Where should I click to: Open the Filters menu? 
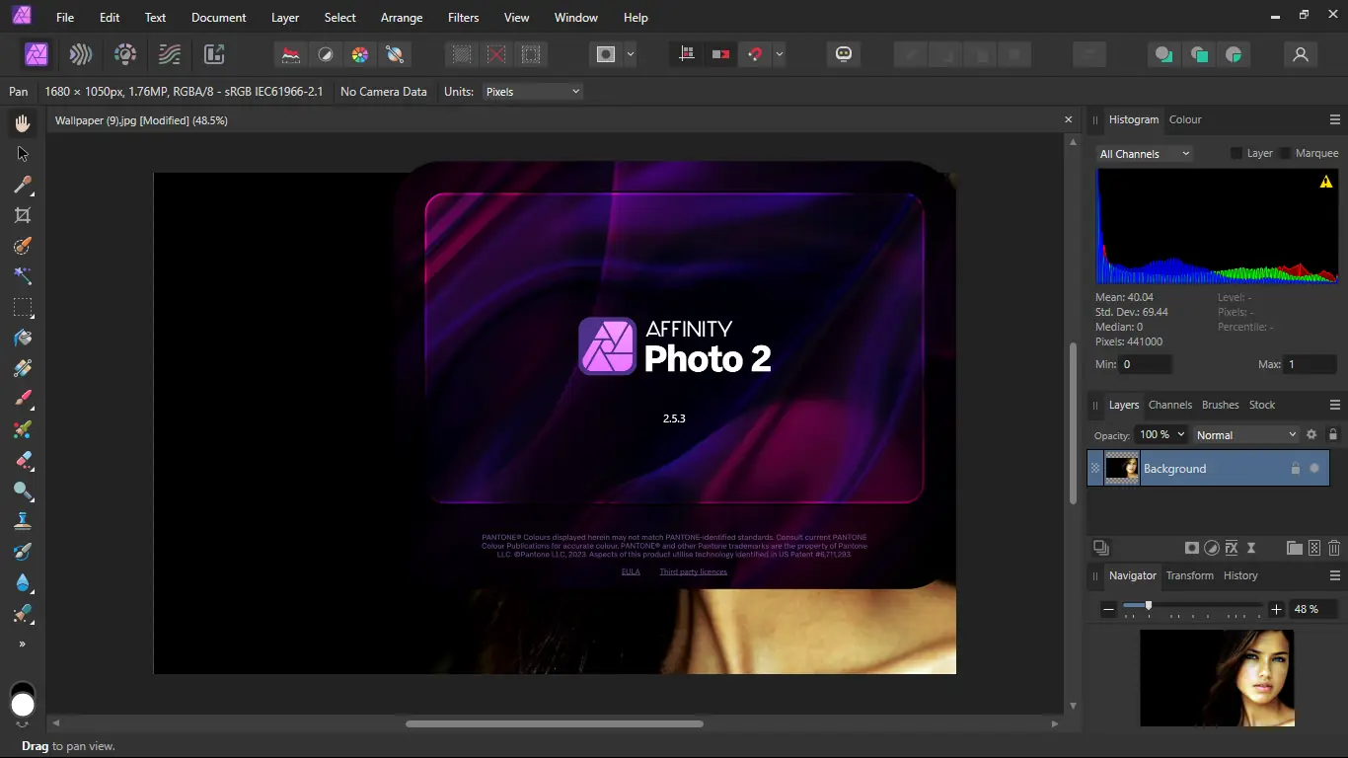click(x=463, y=18)
